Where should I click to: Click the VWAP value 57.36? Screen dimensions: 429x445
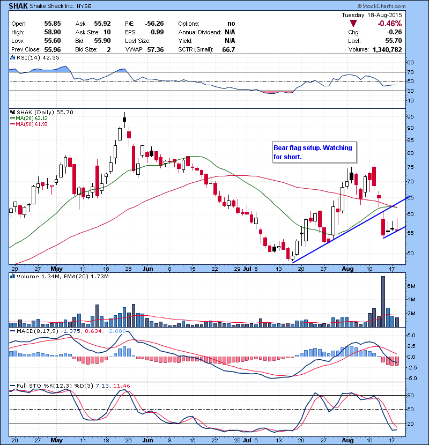tap(156, 50)
